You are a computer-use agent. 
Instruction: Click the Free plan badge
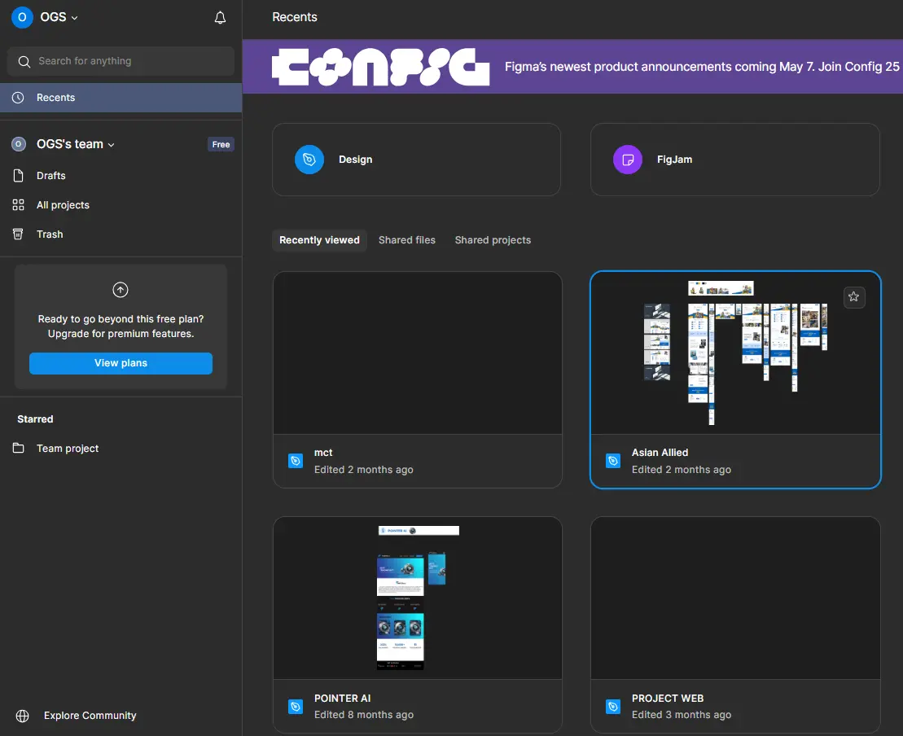pyautogui.click(x=221, y=145)
